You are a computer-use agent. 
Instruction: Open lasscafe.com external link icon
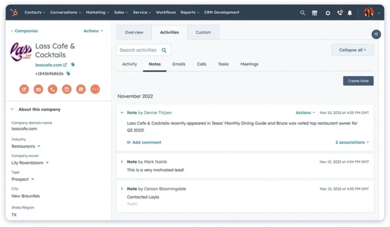(65, 65)
